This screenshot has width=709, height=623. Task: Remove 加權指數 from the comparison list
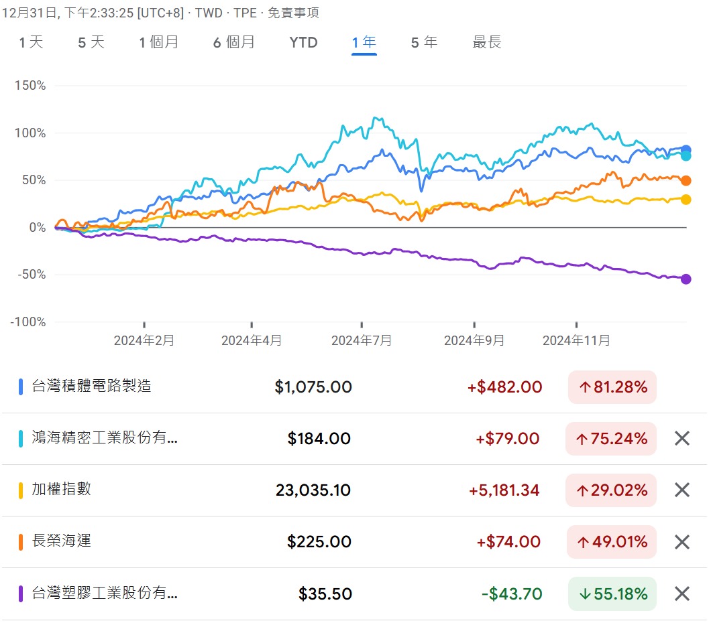[x=681, y=490]
